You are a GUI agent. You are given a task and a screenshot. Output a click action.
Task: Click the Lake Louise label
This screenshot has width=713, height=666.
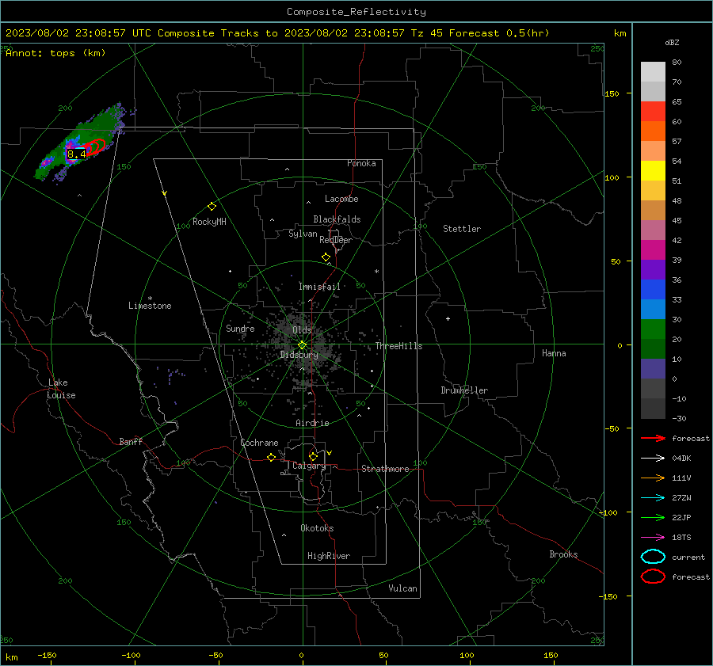pyautogui.click(x=61, y=389)
